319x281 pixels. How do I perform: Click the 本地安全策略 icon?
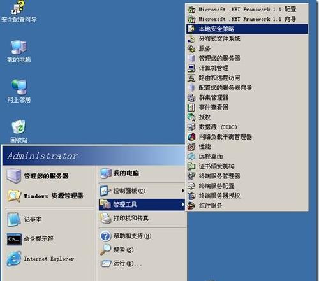[191, 29]
